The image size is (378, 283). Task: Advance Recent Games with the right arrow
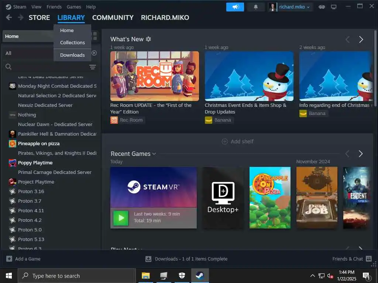pos(361,154)
